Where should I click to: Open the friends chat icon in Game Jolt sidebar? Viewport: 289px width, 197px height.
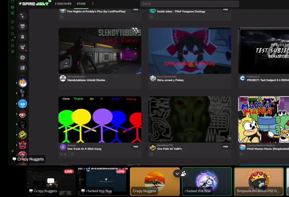coord(22,16)
